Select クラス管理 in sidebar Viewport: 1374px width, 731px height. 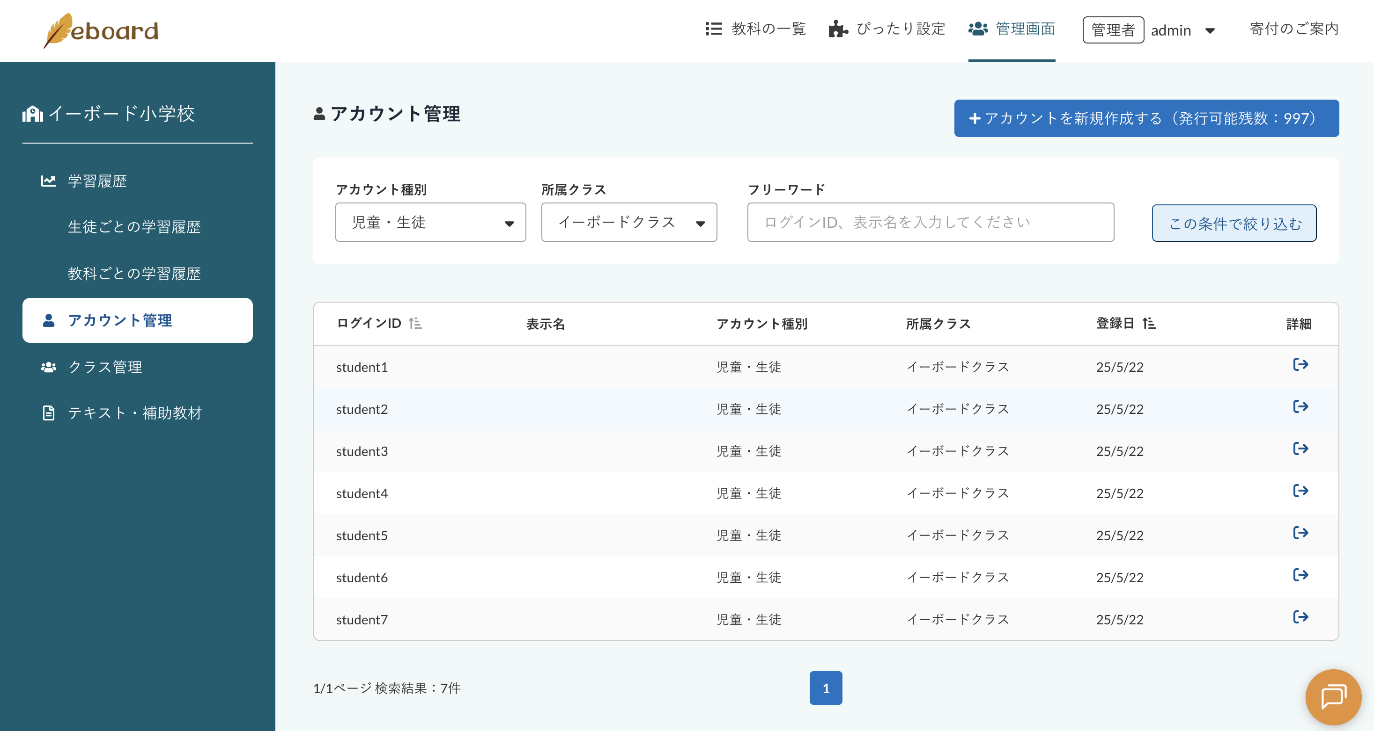(105, 367)
